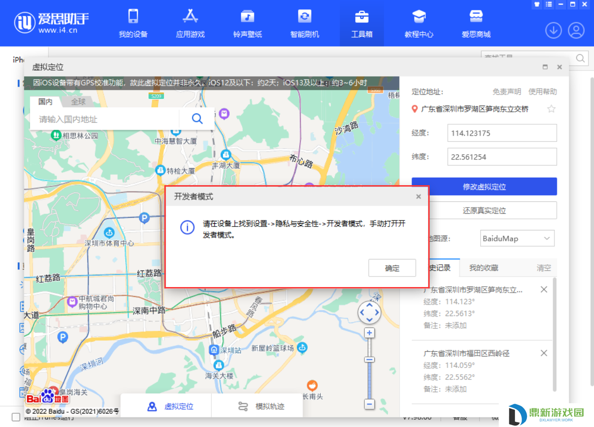Viewport: 594px width, 427px height.
Task: Click the 特检大厦 map marker
Action: coord(161,170)
